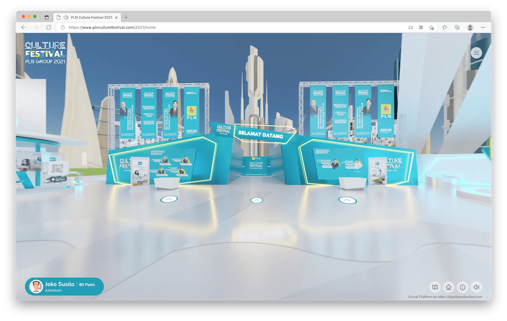Open the cast media to device button

click(x=411, y=28)
